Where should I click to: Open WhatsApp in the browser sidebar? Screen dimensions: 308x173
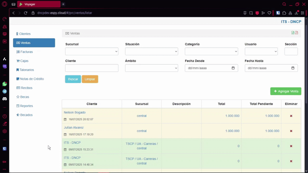[5, 84]
